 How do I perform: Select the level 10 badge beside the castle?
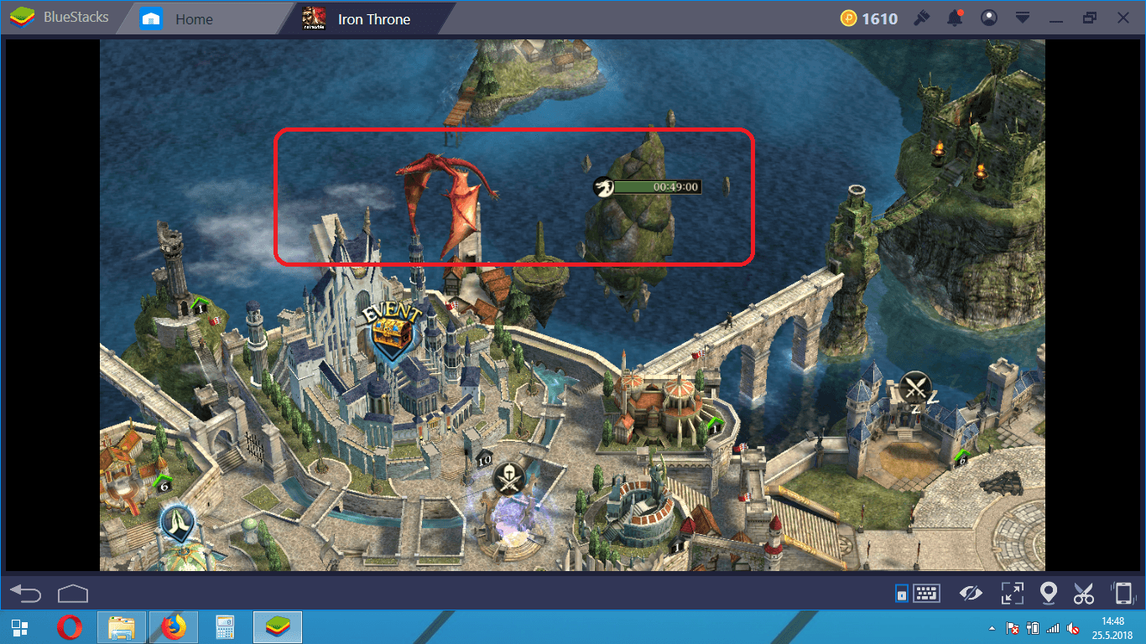point(484,460)
